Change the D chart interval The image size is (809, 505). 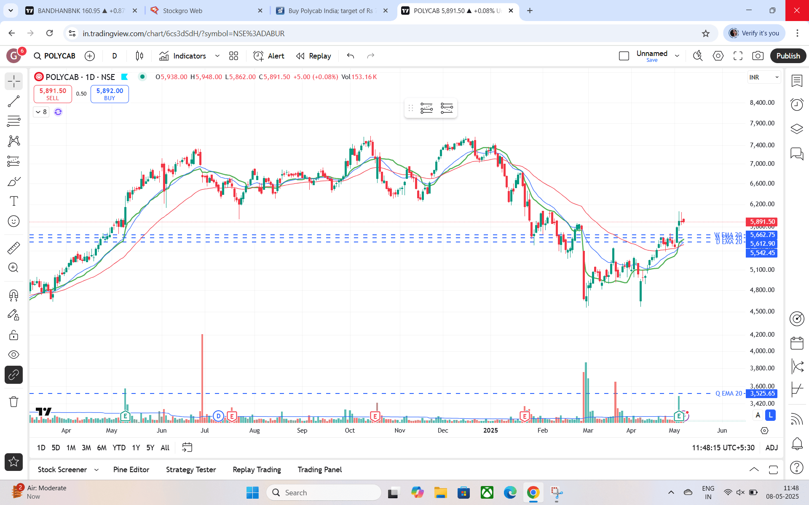[x=115, y=56]
